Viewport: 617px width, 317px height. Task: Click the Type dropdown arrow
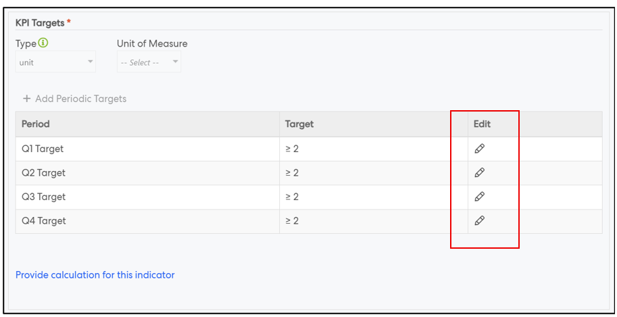pos(91,62)
